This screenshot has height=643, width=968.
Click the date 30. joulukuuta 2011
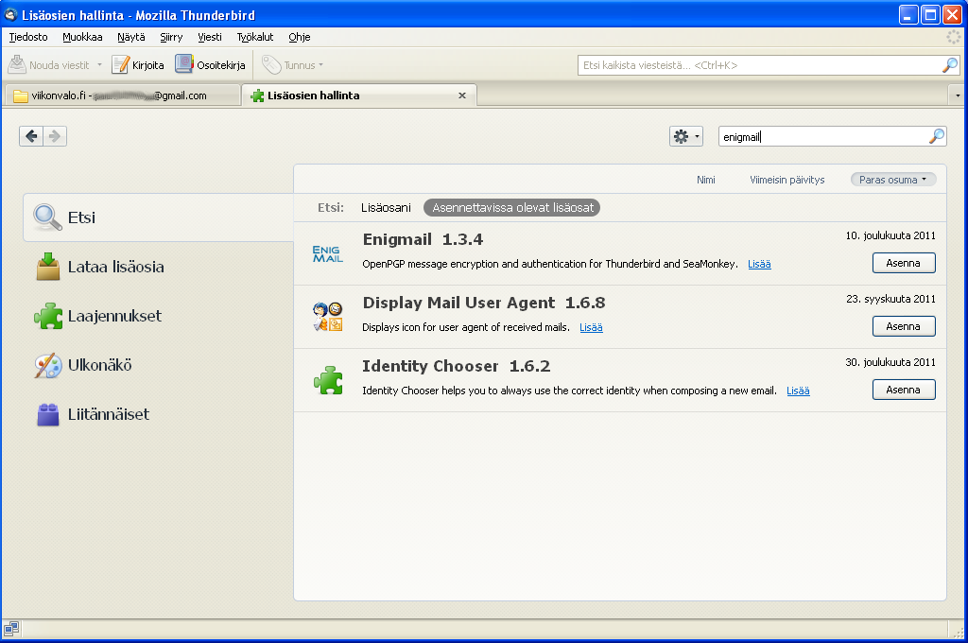(890, 362)
